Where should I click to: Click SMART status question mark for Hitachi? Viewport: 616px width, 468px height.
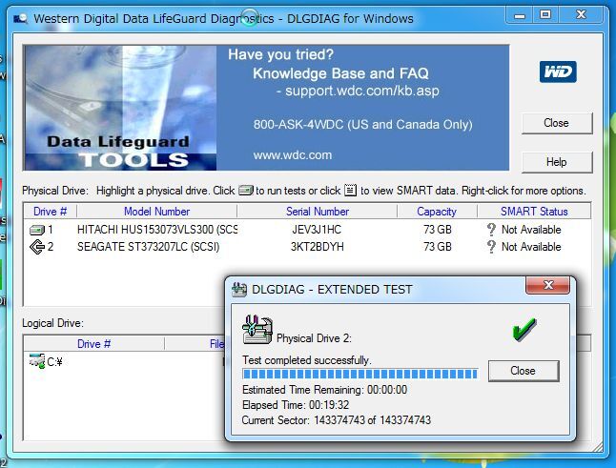(x=491, y=230)
